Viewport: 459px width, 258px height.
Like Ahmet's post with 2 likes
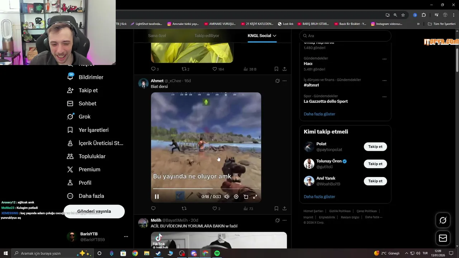point(216,208)
